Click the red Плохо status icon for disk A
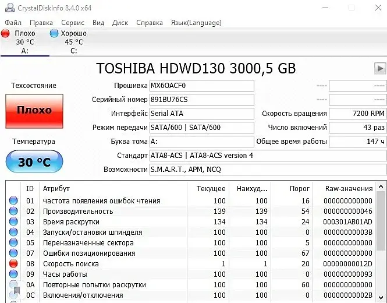 [5, 33]
